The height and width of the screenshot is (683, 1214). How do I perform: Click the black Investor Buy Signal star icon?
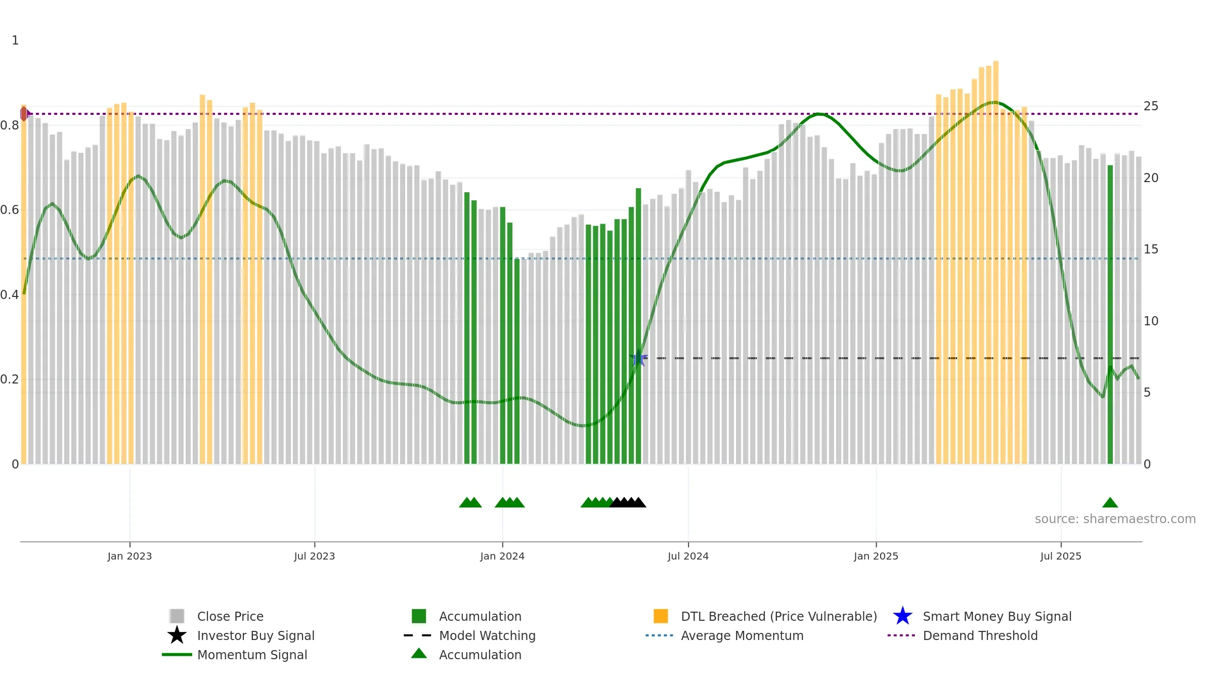click(177, 635)
